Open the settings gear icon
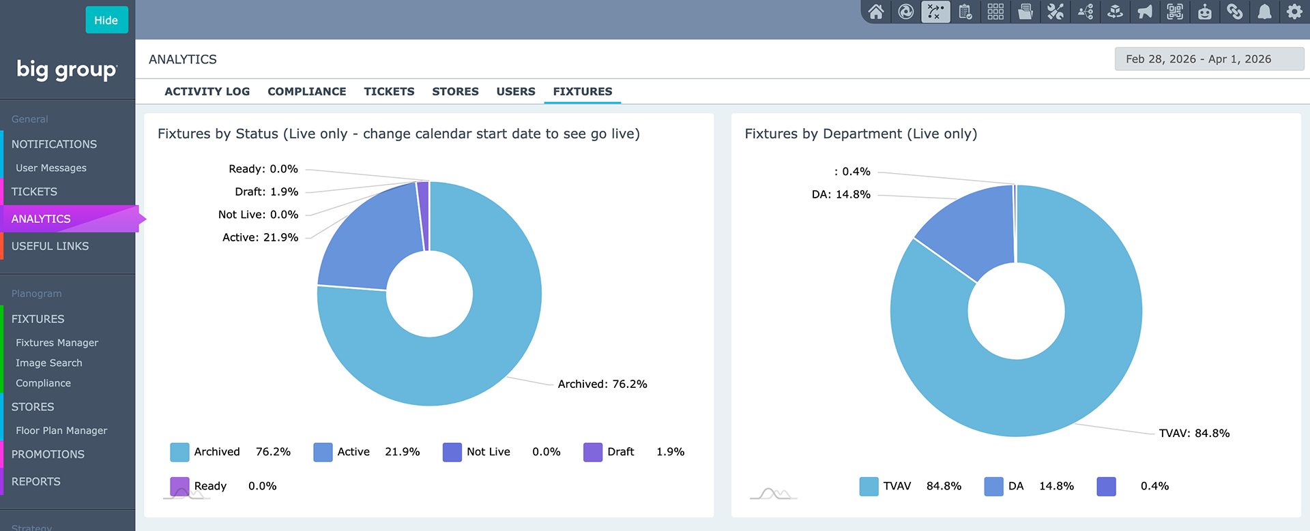The width and height of the screenshot is (1310, 531). pos(1294,12)
